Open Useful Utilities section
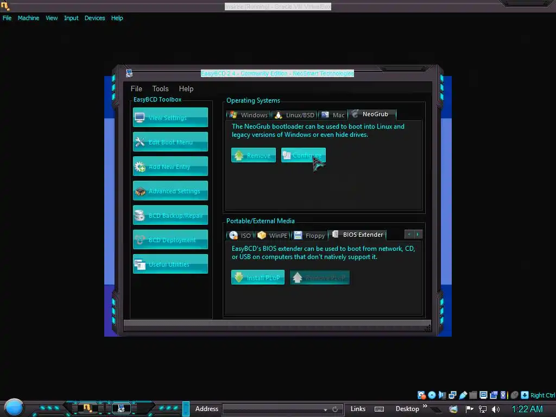The width and height of the screenshot is (556, 417). pos(170,264)
